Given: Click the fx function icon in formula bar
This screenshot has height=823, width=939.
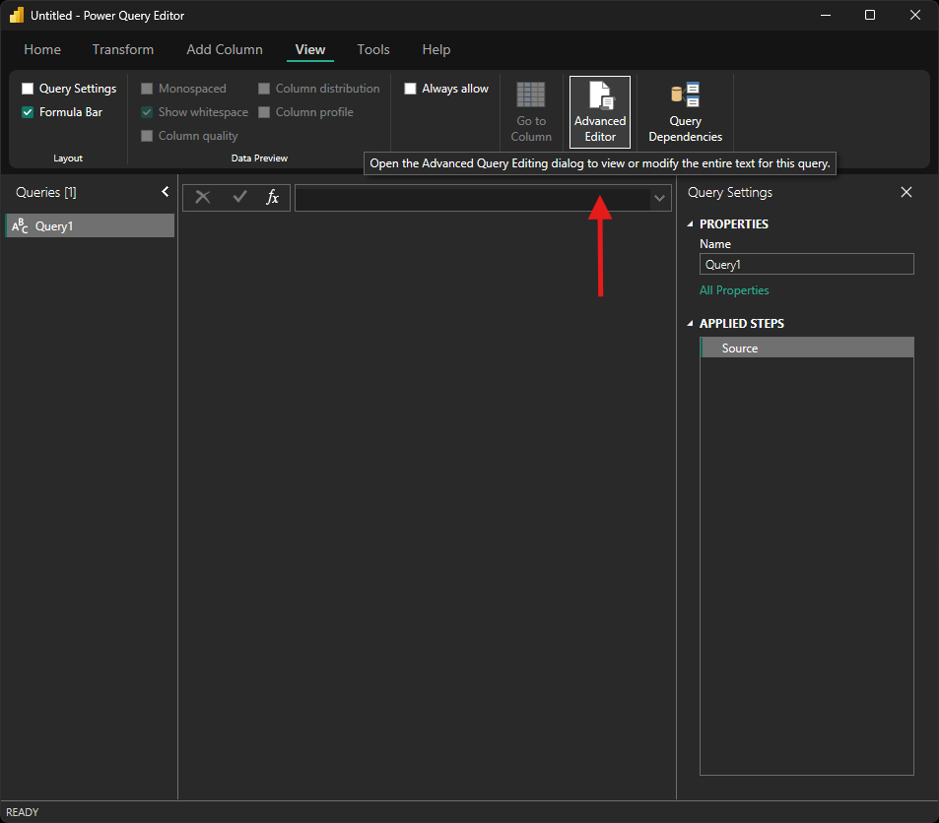Looking at the screenshot, I should 273,198.
